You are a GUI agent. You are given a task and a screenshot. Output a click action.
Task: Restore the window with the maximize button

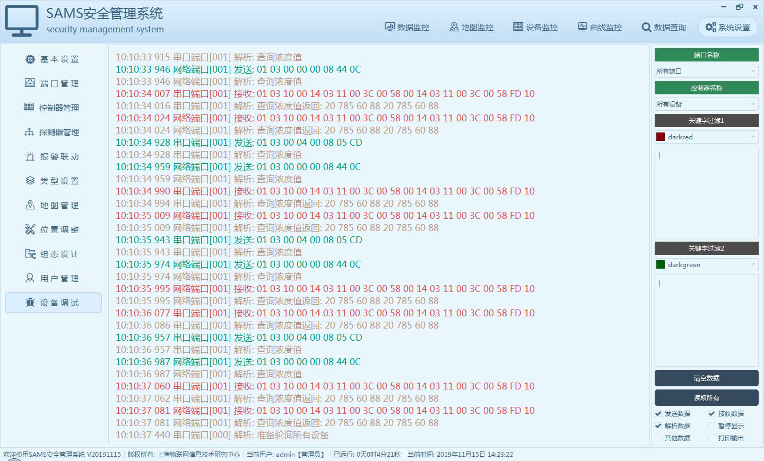740,7
